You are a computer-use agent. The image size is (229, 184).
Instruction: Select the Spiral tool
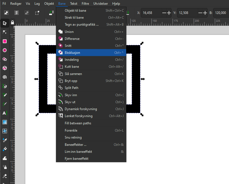pos(5,77)
